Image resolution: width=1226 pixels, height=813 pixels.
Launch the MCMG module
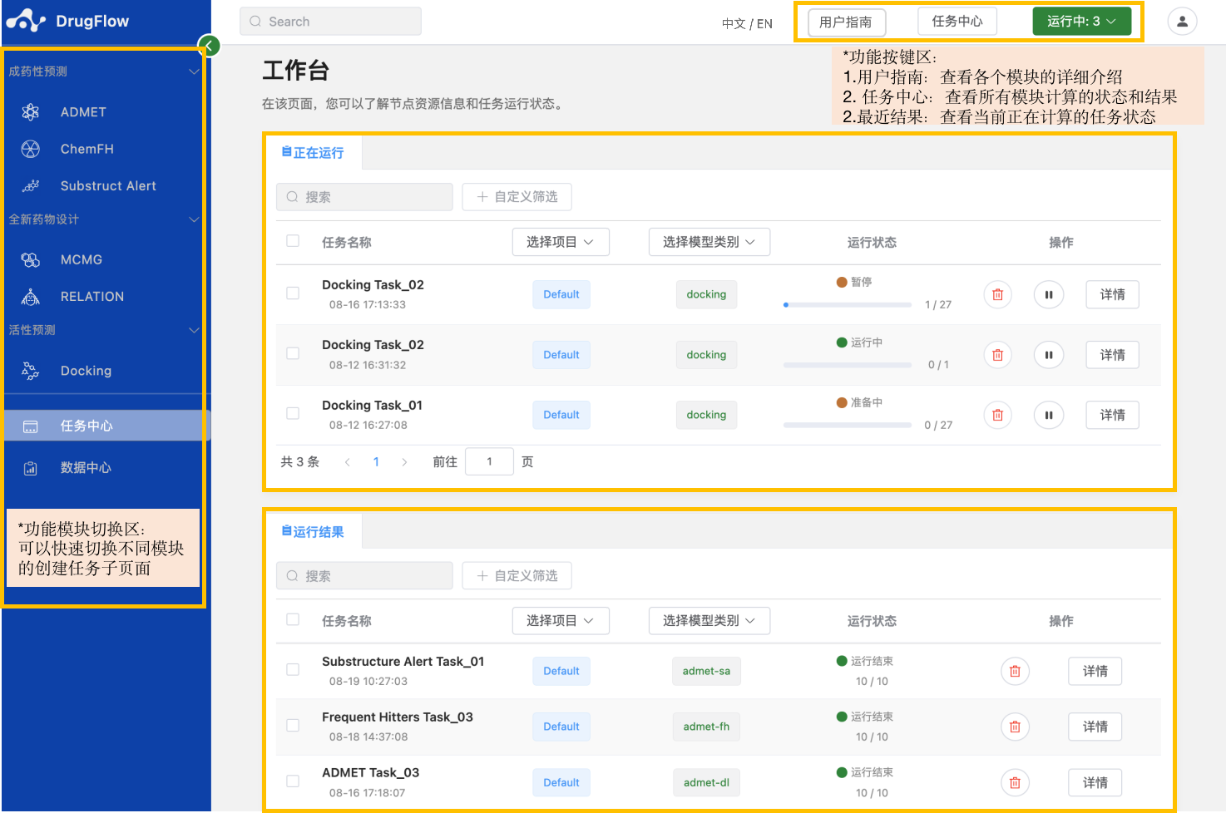coord(80,259)
